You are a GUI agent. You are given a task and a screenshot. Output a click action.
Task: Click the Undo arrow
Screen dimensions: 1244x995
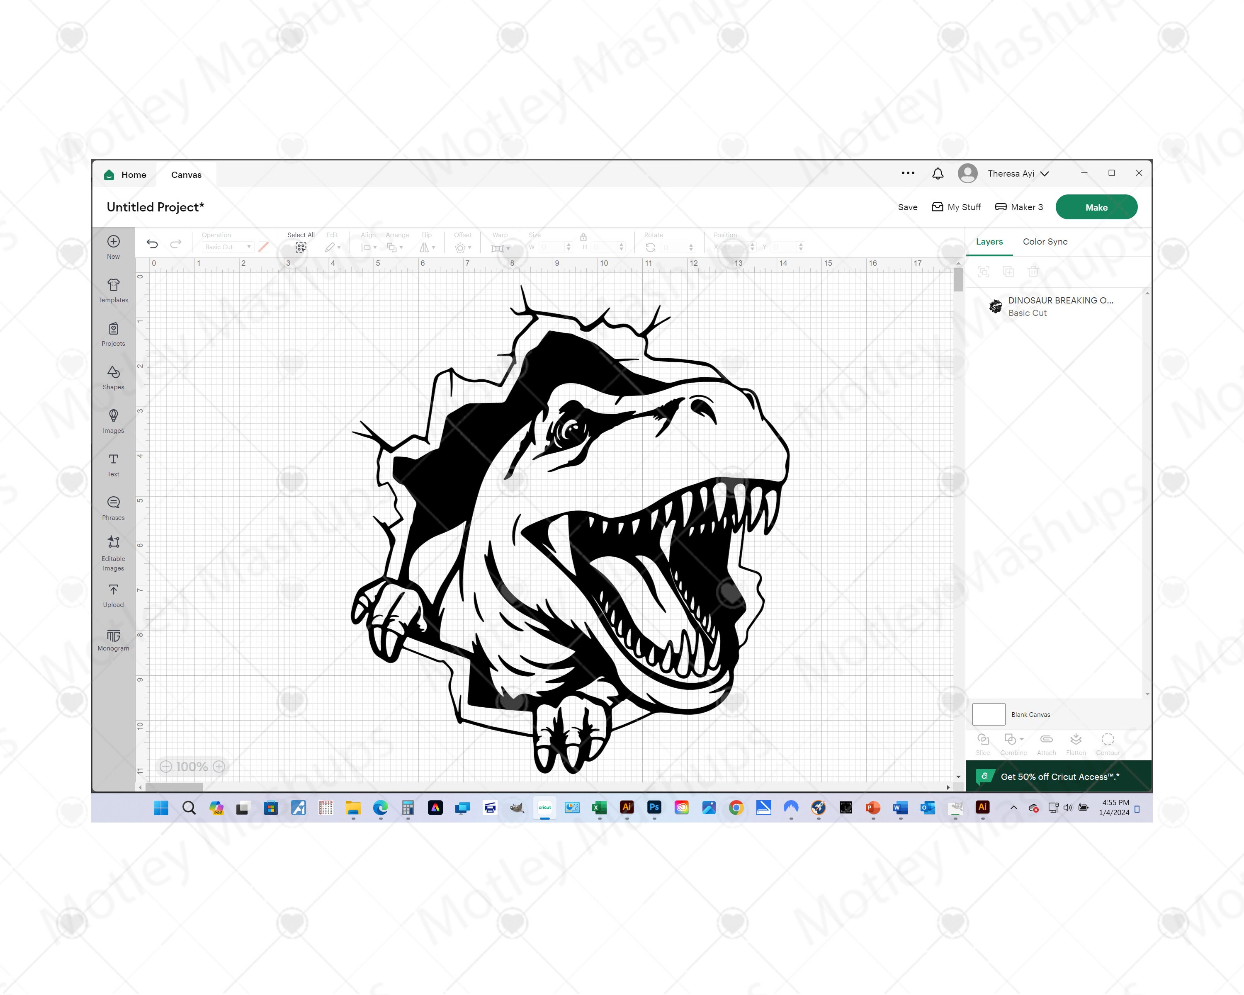pyautogui.click(x=152, y=244)
